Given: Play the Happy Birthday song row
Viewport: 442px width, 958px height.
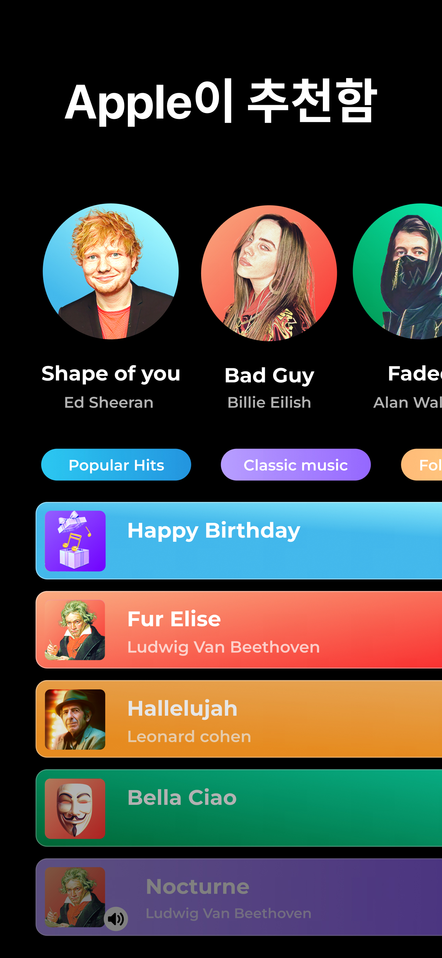Looking at the screenshot, I should point(239,540).
